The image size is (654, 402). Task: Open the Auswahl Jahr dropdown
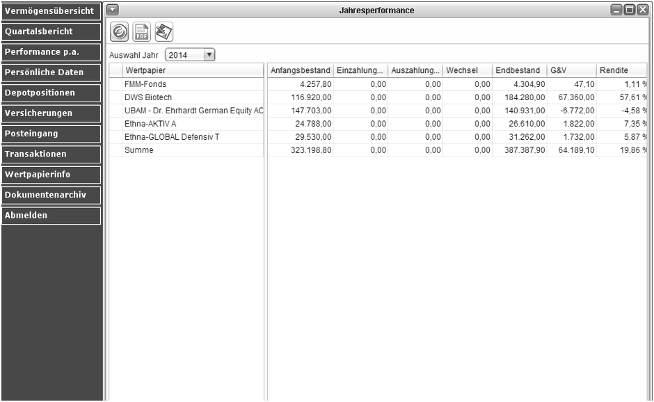(x=208, y=55)
